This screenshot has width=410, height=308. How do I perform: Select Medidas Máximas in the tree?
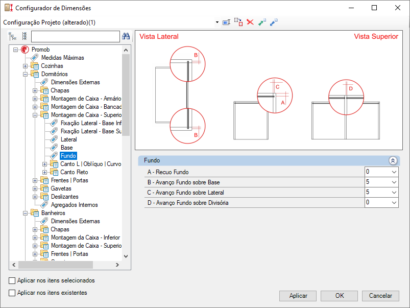pos(62,58)
